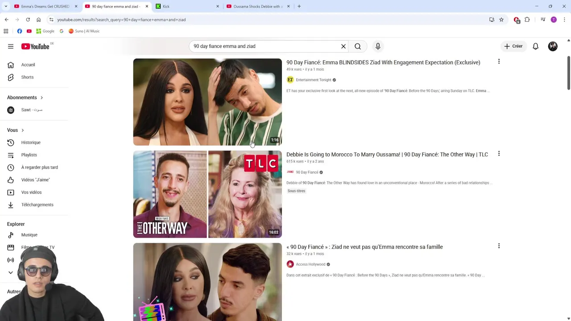The image size is (571, 321).
Task: Clear the search query with X
Action: [x=343, y=46]
